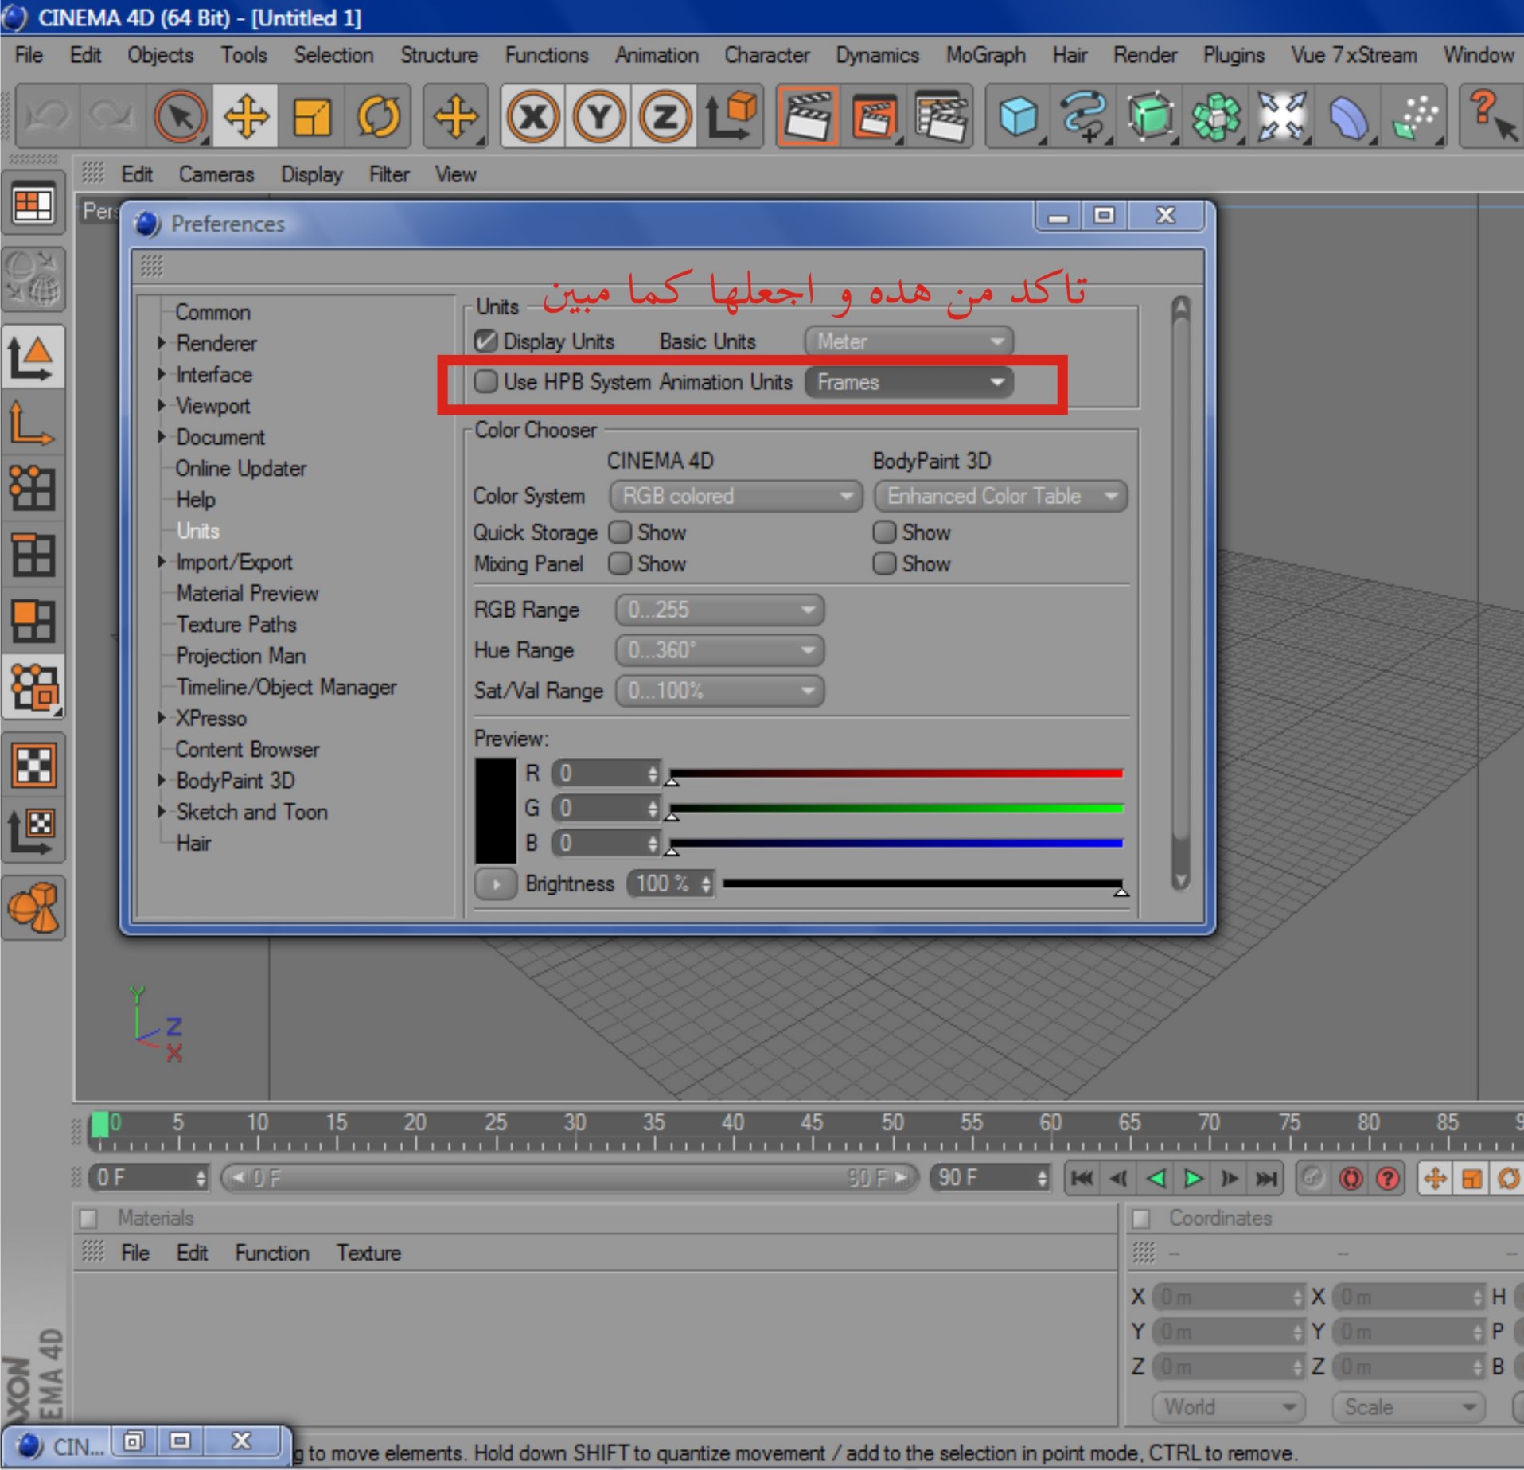Select the Live Selection arrow tool

point(179,117)
